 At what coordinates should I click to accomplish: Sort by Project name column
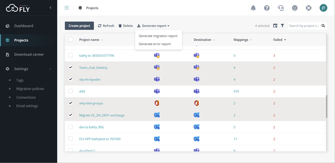click(x=89, y=40)
